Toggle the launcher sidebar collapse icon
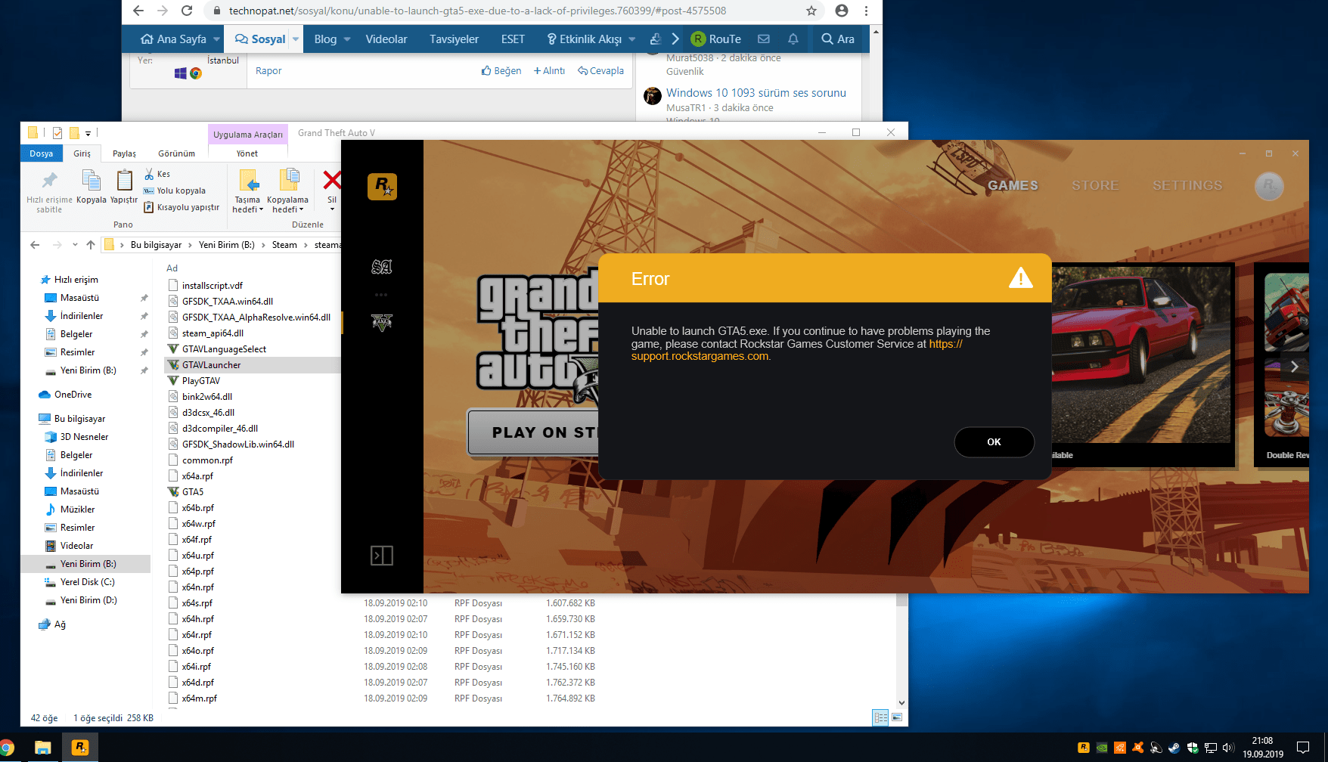Screen dimensions: 1328x762 (x=382, y=556)
